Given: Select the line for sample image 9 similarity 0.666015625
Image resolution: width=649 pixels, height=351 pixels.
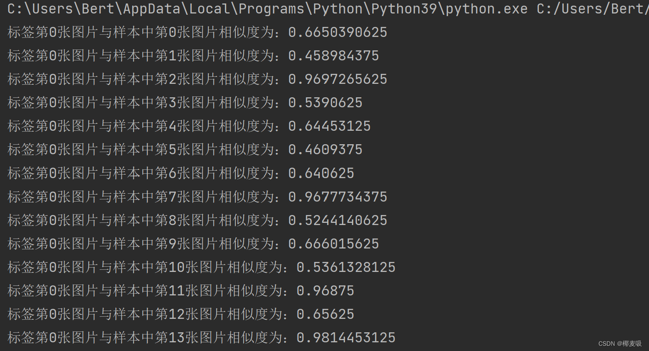Looking at the screenshot, I should [193, 243].
